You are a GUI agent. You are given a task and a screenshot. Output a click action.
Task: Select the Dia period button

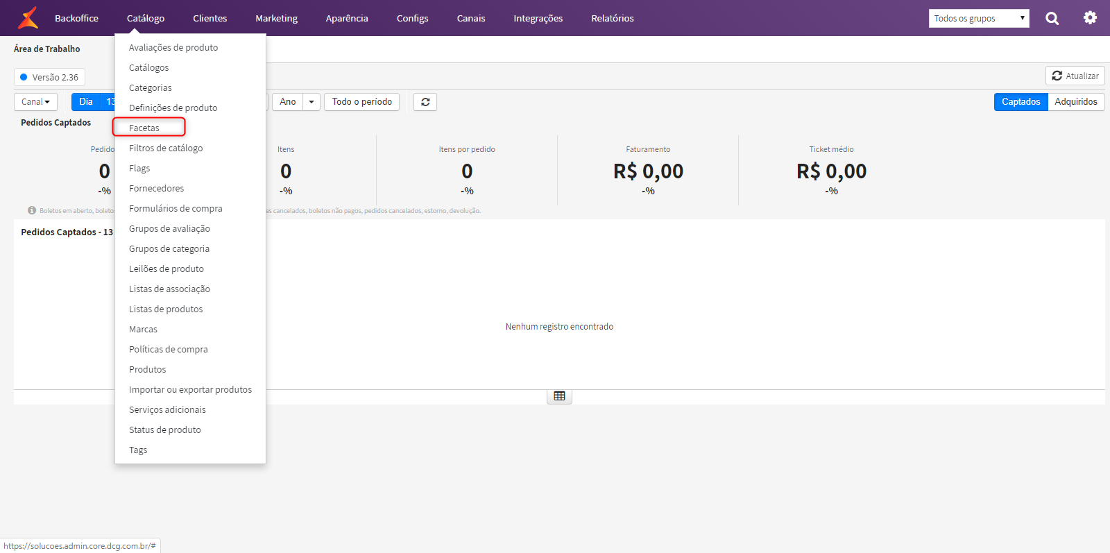point(86,102)
